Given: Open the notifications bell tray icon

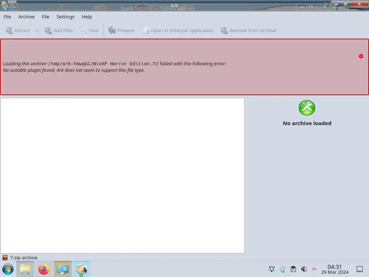Looking at the screenshot, I should click(x=272, y=269).
